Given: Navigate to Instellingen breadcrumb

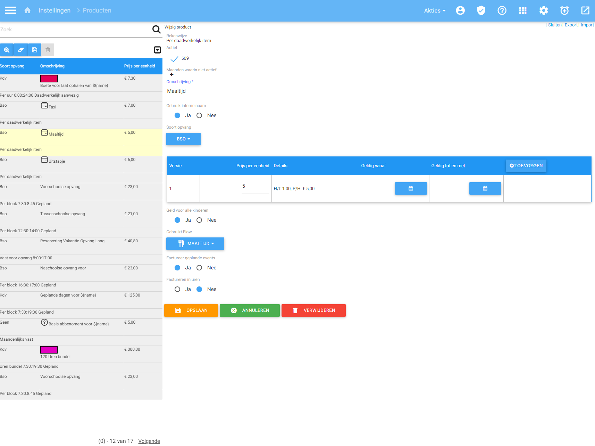Looking at the screenshot, I should (x=55, y=10).
